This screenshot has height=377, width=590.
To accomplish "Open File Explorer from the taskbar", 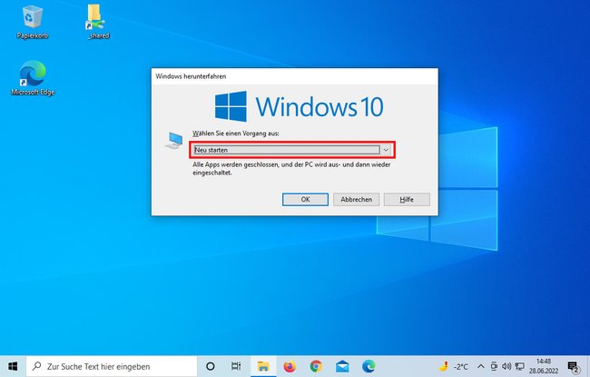I will click(x=263, y=366).
